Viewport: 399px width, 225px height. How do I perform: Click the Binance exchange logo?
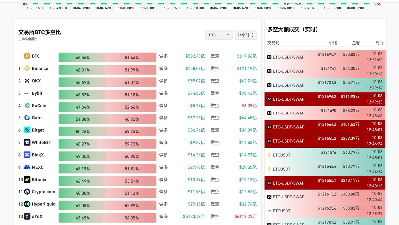pos(27,69)
